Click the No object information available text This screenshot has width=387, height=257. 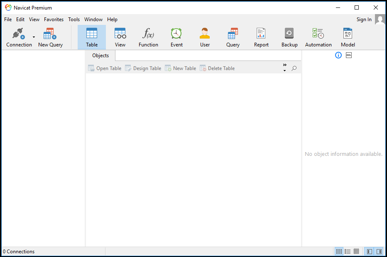343,154
